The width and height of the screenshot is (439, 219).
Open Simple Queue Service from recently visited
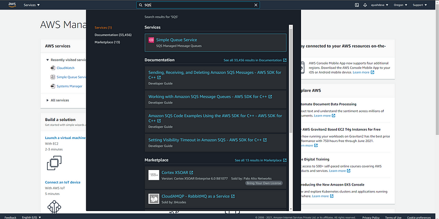click(x=71, y=77)
